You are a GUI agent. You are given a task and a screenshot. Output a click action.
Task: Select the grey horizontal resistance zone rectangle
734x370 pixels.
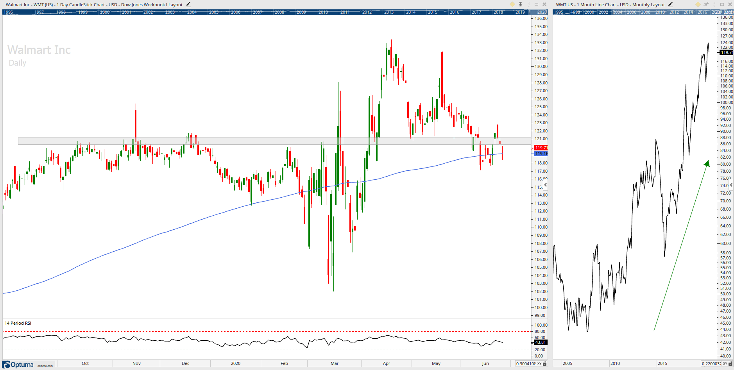click(275, 141)
